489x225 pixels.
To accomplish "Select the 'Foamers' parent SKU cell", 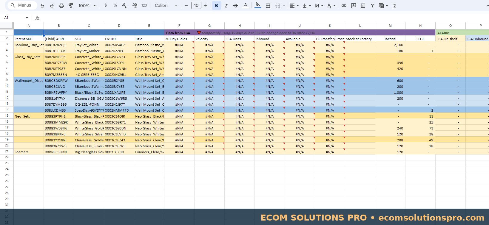I will pyautogui.click(x=29, y=152).
